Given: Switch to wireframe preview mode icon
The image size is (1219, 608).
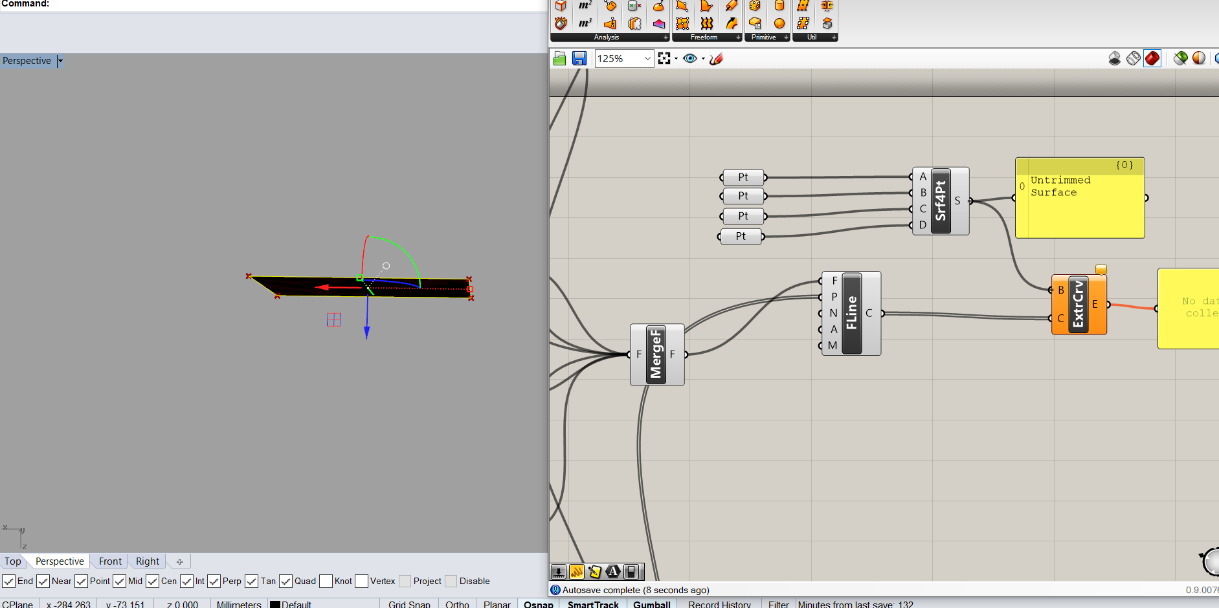Looking at the screenshot, I should pos(1134,59).
